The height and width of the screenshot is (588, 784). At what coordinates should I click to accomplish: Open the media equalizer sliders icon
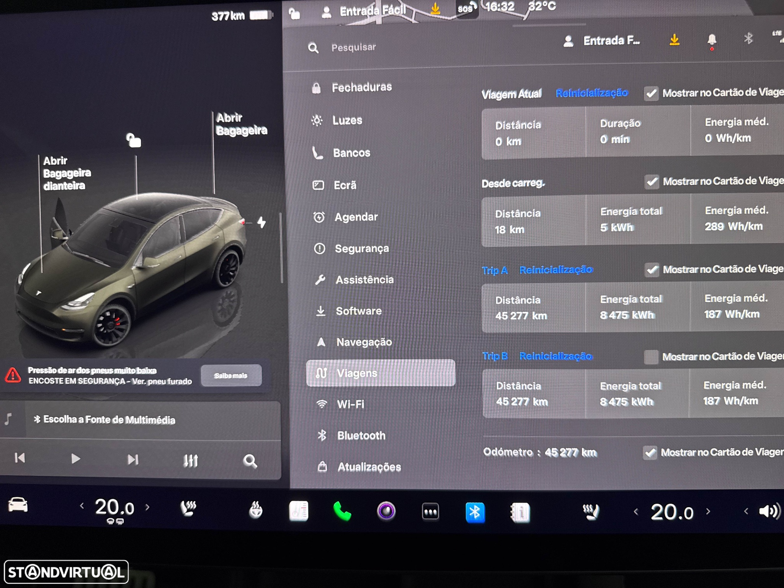(190, 461)
